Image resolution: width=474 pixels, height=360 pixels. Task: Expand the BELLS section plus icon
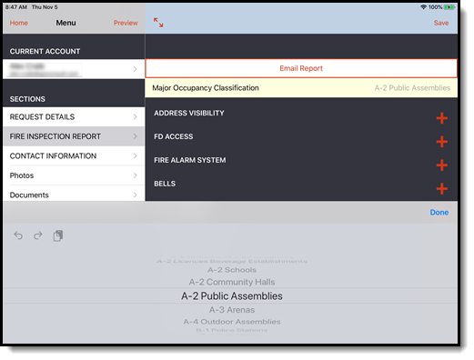(441, 188)
